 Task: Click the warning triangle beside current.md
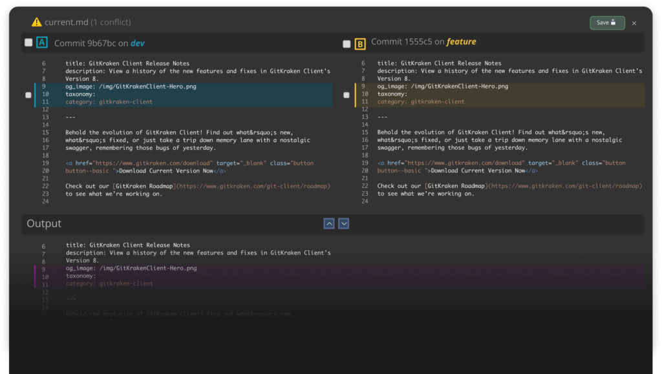pos(37,22)
